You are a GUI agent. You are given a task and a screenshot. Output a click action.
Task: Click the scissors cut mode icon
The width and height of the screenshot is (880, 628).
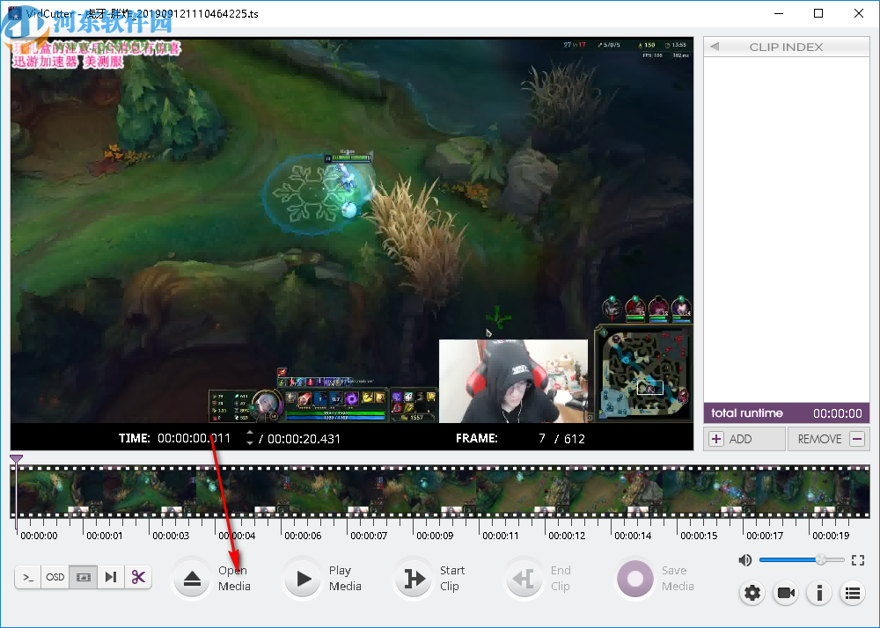click(x=138, y=577)
